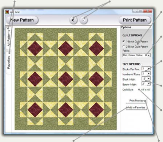Open Block Width dropdown
This screenshot has width=163, height=142.
click(x=149, y=78)
